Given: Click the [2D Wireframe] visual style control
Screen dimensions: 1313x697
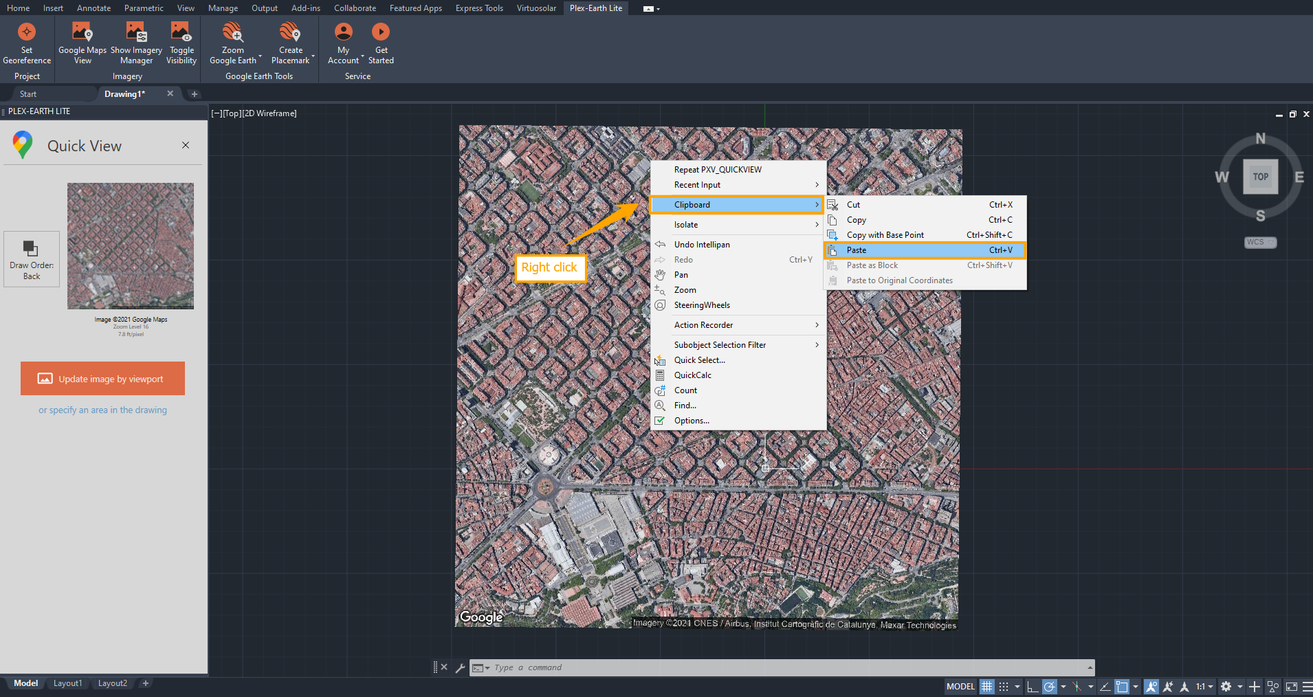Looking at the screenshot, I should pyautogui.click(x=269, y=113).
